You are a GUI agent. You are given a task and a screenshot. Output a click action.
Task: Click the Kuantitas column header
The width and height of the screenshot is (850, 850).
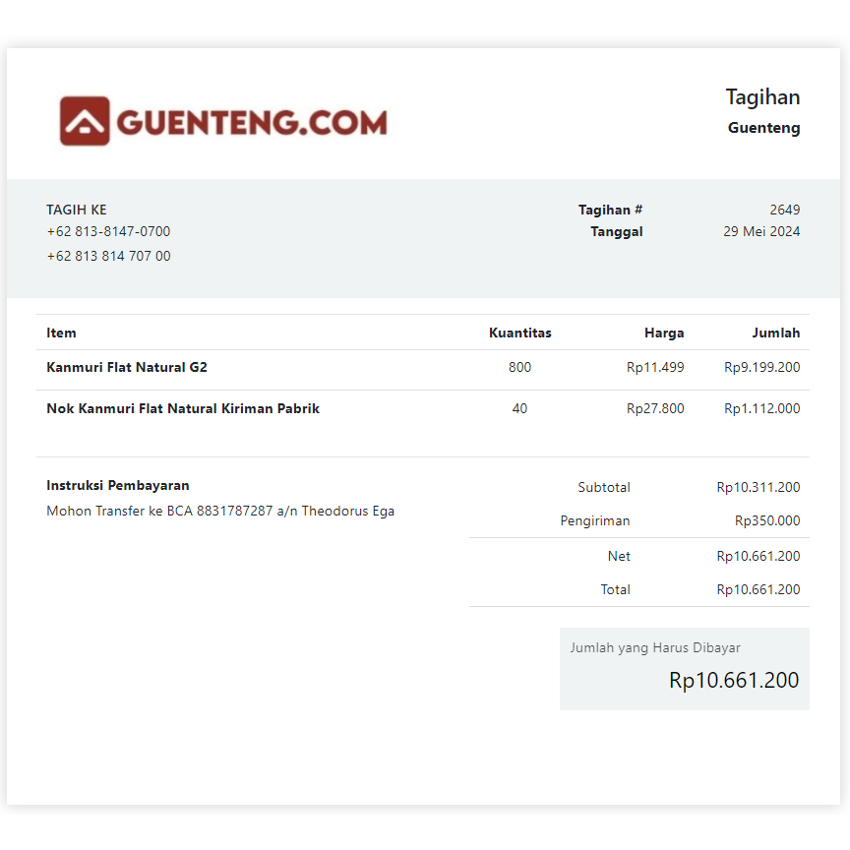520,333
